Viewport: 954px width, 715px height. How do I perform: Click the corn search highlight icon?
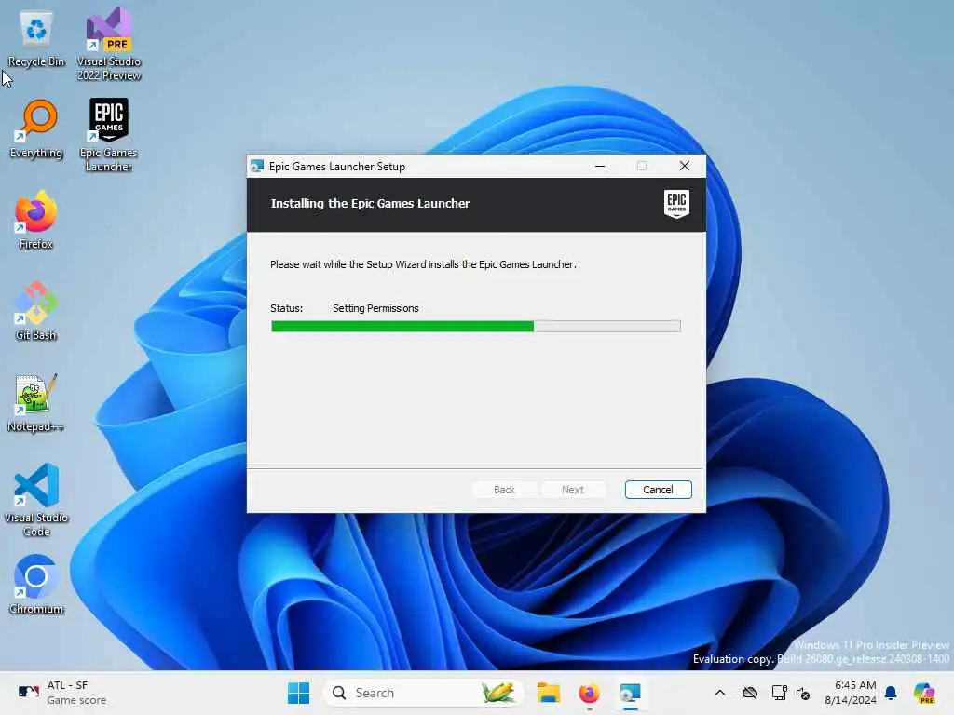coord(497,693)
